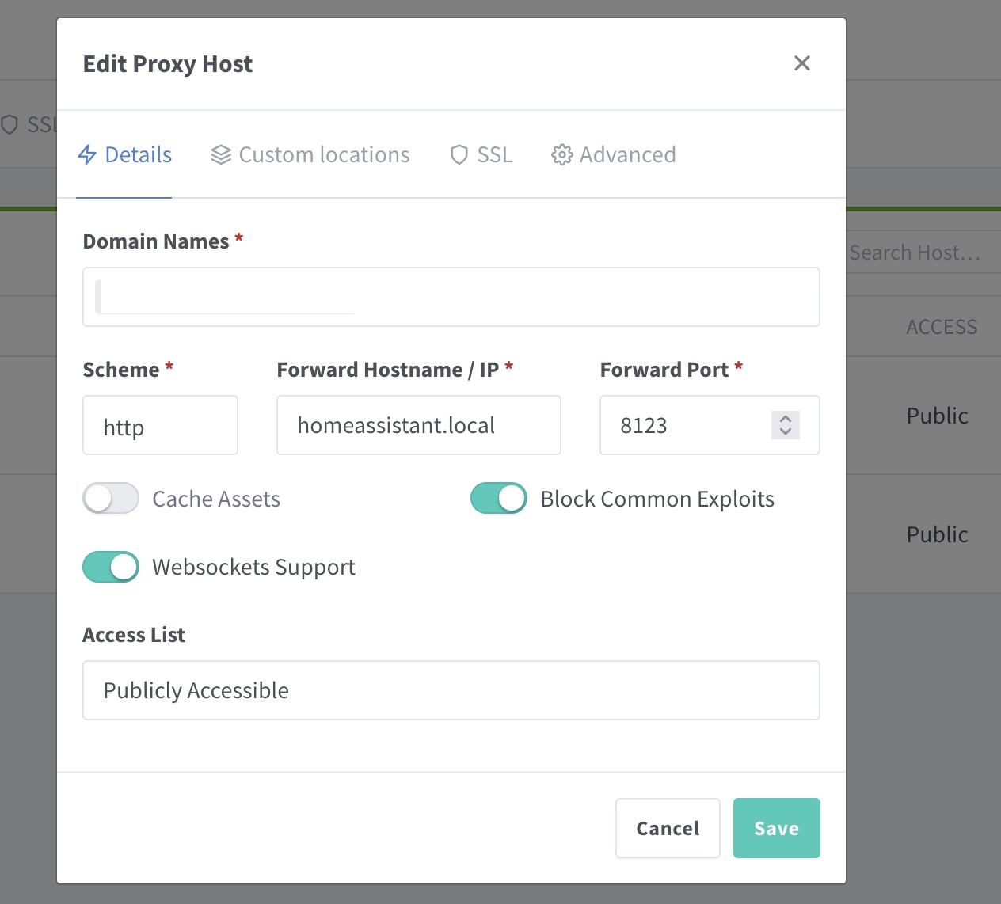Cancel editing the proxy host
Image resolution: width=1001 pixels, height=904 pixels.
click(668, 828)
